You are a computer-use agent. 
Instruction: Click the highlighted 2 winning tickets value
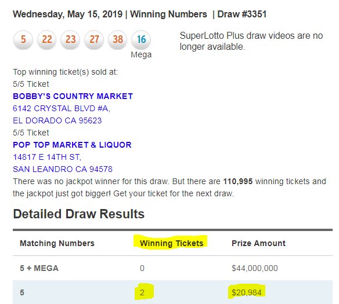[142, 292]
